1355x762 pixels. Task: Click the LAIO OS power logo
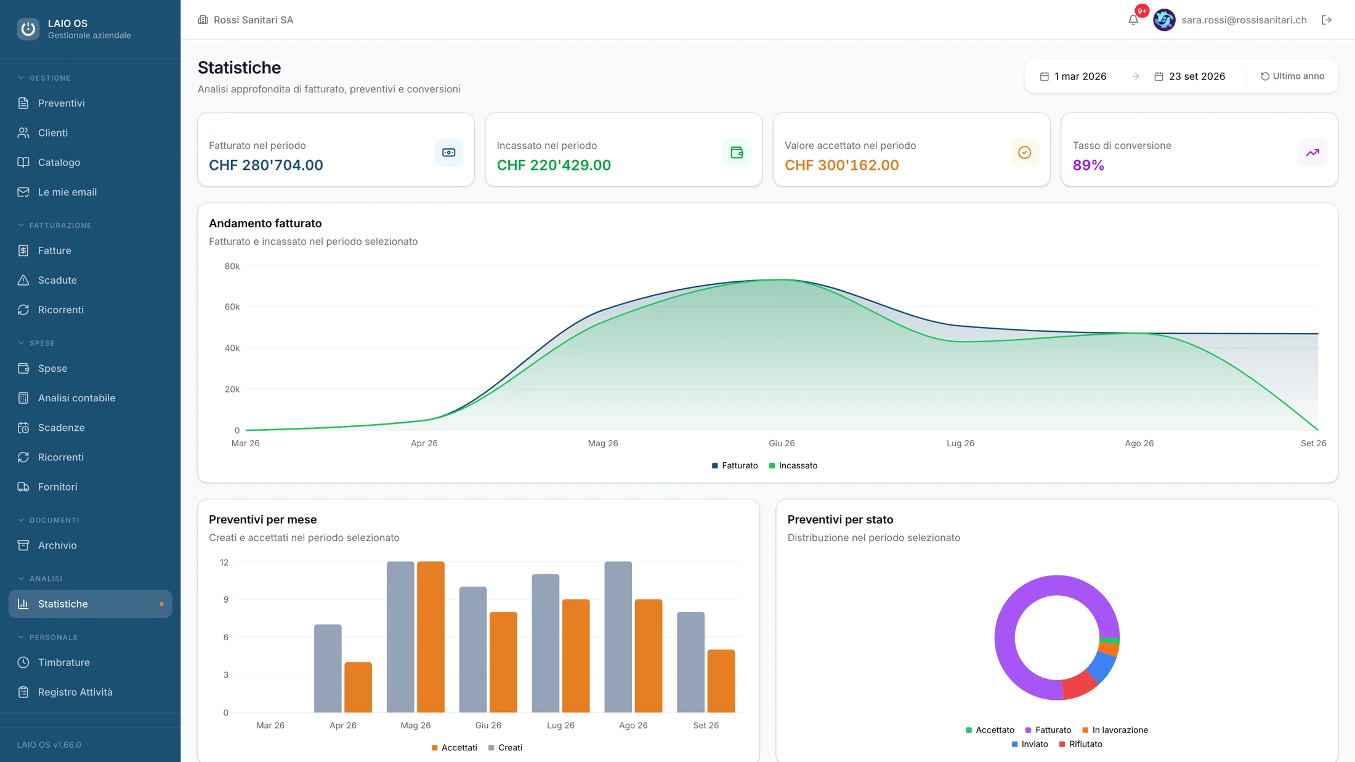point(28,28)
